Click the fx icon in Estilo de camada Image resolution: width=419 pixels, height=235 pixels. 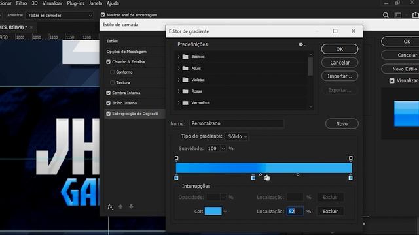click(110, 206)
